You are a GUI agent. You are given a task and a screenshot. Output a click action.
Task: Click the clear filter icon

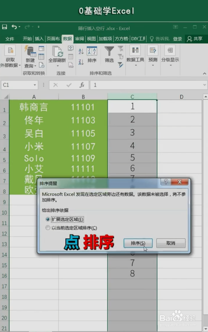pos(120,49)
